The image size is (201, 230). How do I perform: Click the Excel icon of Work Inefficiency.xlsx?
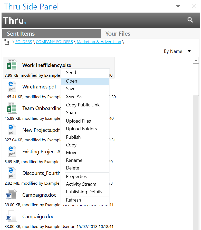12,65
